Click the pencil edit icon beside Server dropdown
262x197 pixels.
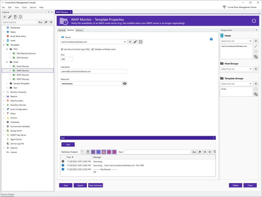pos(135,42)
